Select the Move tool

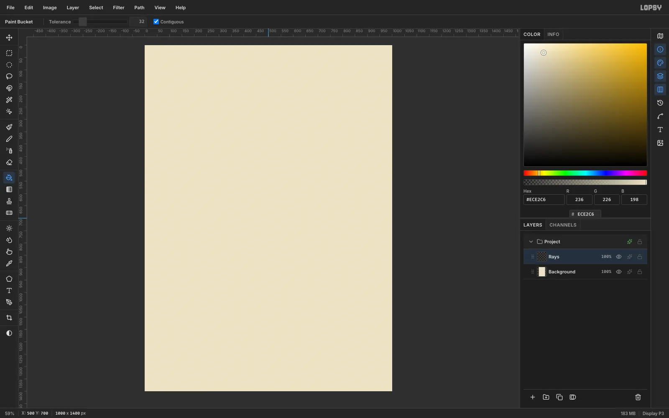(9, 38)
